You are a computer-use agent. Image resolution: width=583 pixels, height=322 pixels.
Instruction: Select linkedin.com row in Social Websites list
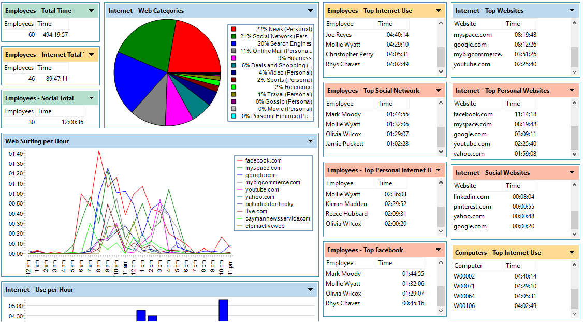click(471, 197)
